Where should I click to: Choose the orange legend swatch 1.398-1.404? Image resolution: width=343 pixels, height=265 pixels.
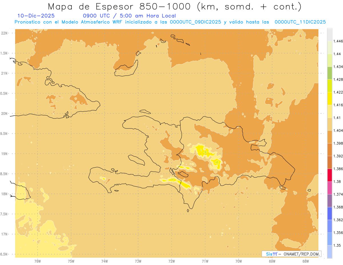point(330,137)
